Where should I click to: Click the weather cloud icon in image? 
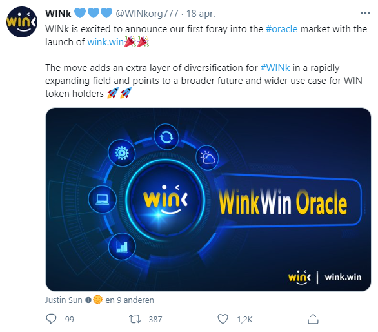pos(207,158)
